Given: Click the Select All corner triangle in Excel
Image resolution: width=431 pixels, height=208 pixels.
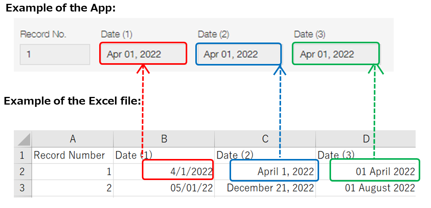Looking at the screenshot, I should click(x=23, y=139).
